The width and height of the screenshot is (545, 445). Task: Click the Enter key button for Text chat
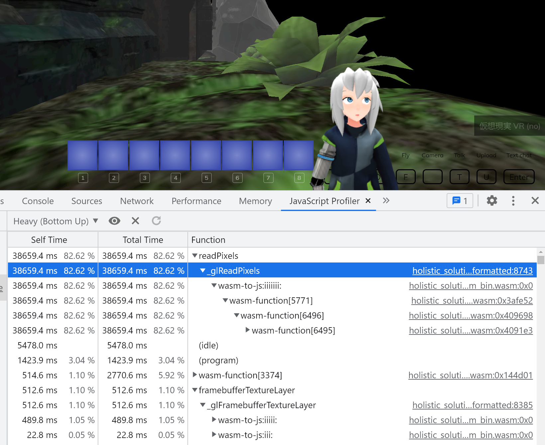click(519, 177)
